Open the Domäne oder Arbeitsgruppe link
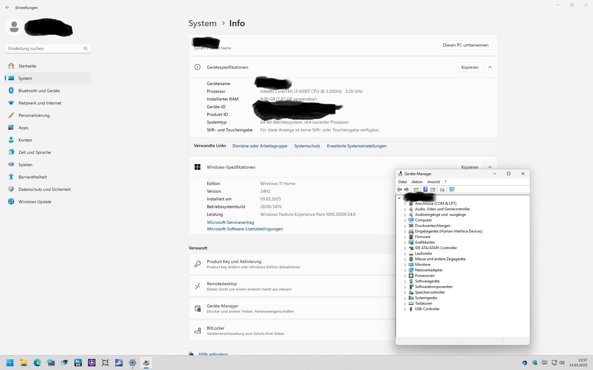 (260, 146)
